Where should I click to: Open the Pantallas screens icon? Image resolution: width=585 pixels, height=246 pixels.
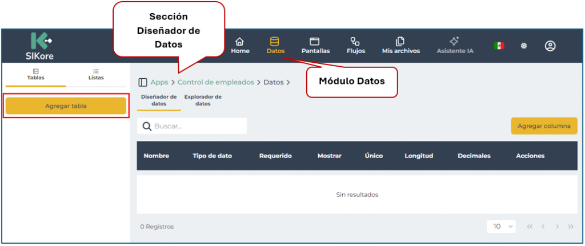315,42
